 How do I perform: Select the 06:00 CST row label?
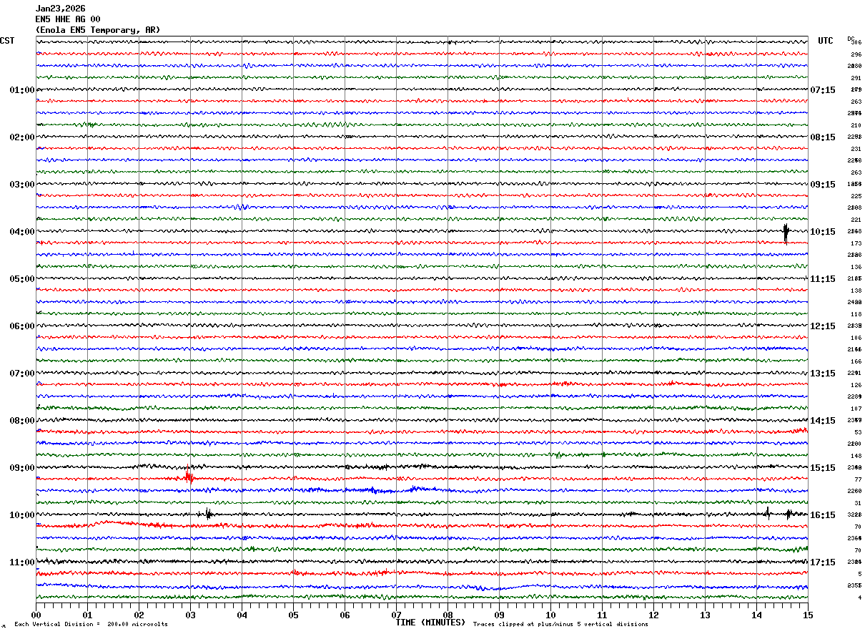point(22,326)
